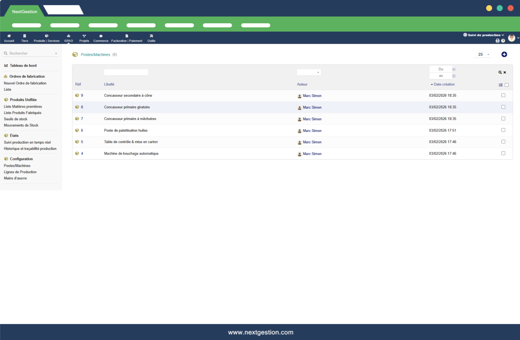Open the 25 rows-per-page dropdown

[x=482, y=54]
